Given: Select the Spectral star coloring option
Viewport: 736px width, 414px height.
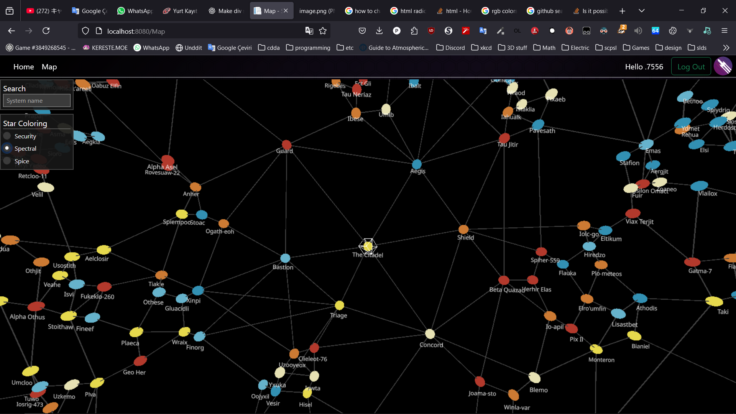Looking at the screenshot, I should point(7,148).
